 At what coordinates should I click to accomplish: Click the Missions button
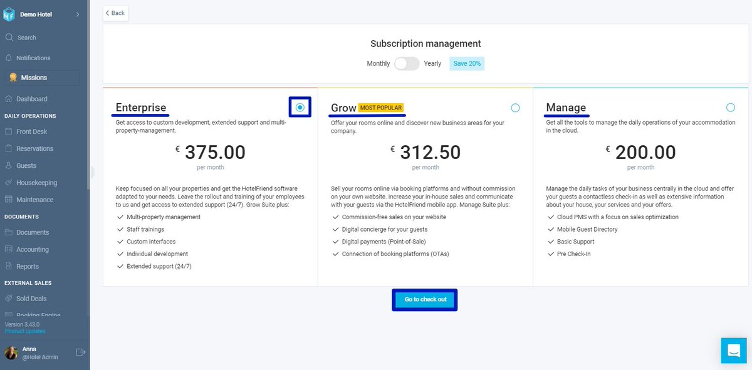click(x=43, y=78)
